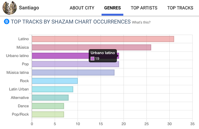Select the Pop/Rock genre bar

(x=48, y=114)
